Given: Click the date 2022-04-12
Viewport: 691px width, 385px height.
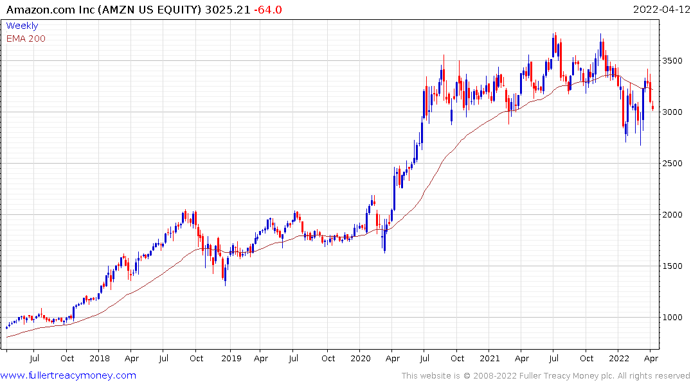Looking at the screenshot, I should (661, 10).
